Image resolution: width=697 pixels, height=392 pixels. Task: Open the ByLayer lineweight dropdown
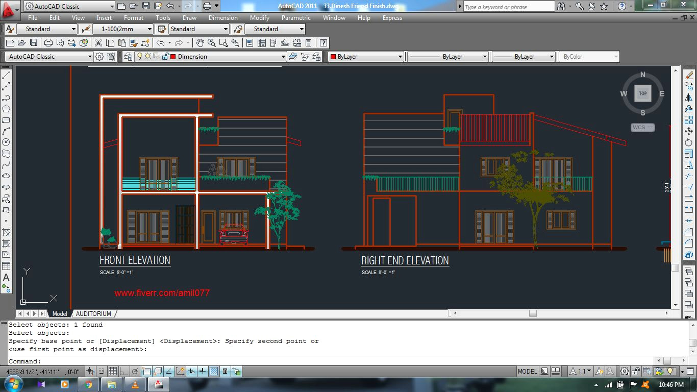click(524, 57)
